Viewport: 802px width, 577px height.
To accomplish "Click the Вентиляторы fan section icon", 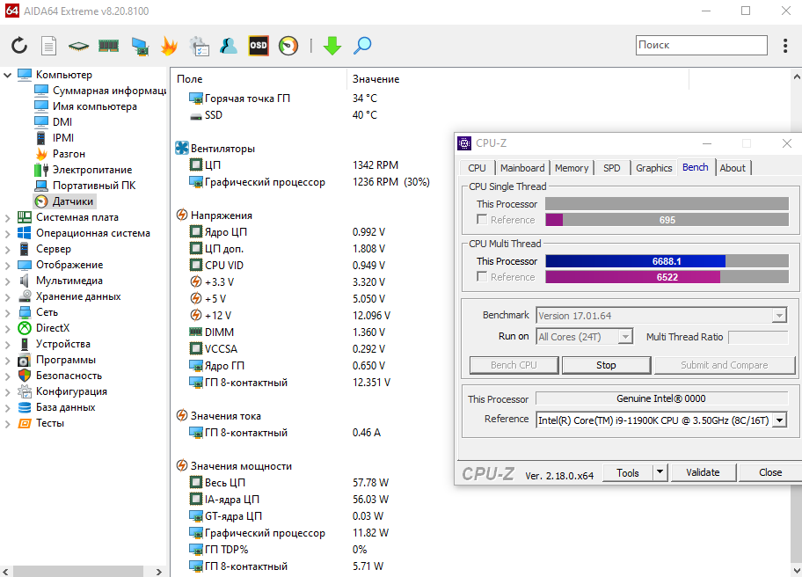I will (181, 149).
